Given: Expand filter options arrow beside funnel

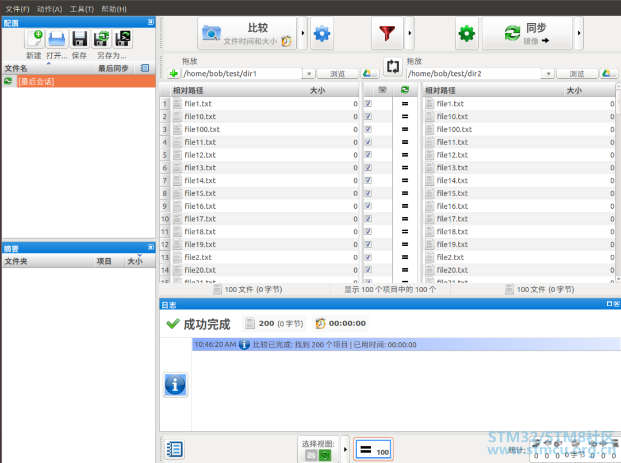Looking at the screenshot, I should [x=409, y=33].
